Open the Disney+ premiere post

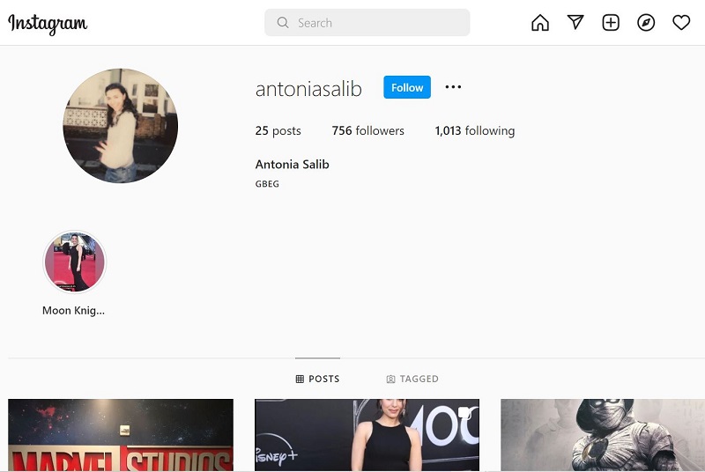[367, 435]
